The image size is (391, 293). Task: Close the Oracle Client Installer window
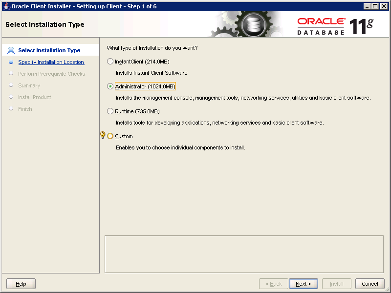[x=384, y=5]
